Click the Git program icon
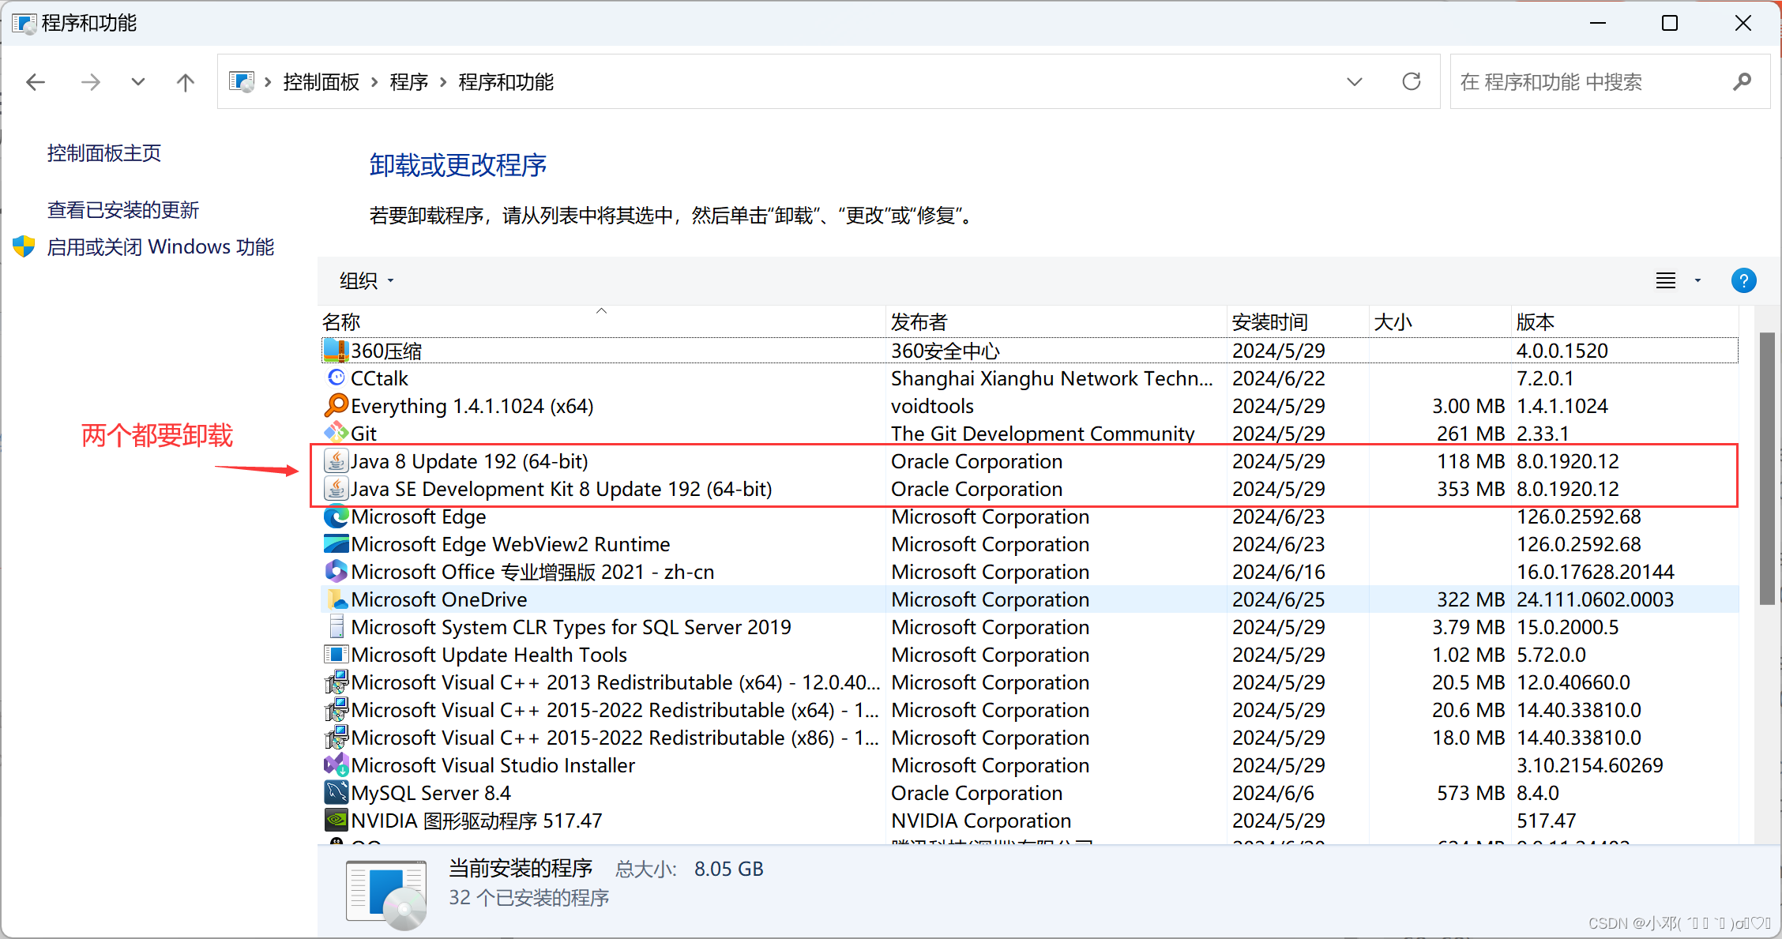 tap(336, 433)
